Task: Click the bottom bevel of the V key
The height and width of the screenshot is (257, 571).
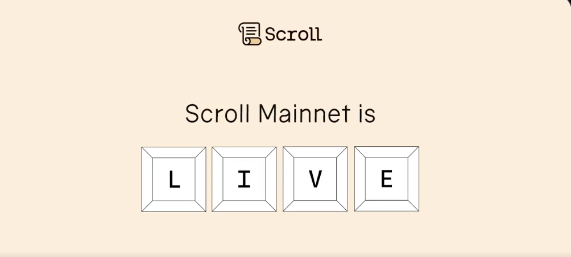Action: [315, 206]
